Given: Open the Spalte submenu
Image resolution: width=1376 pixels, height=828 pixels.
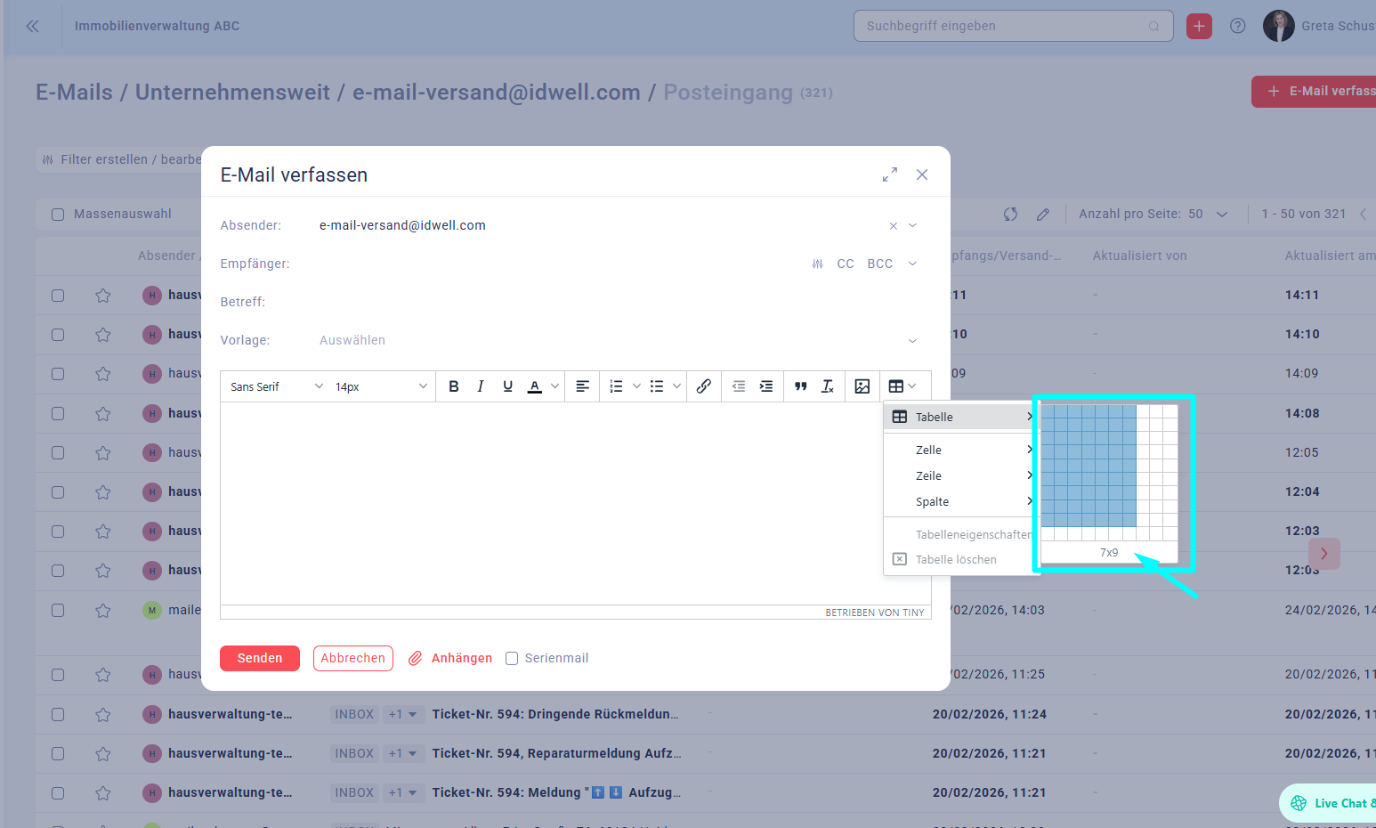Looking at the screenshot, I should (x=961, y=501).
